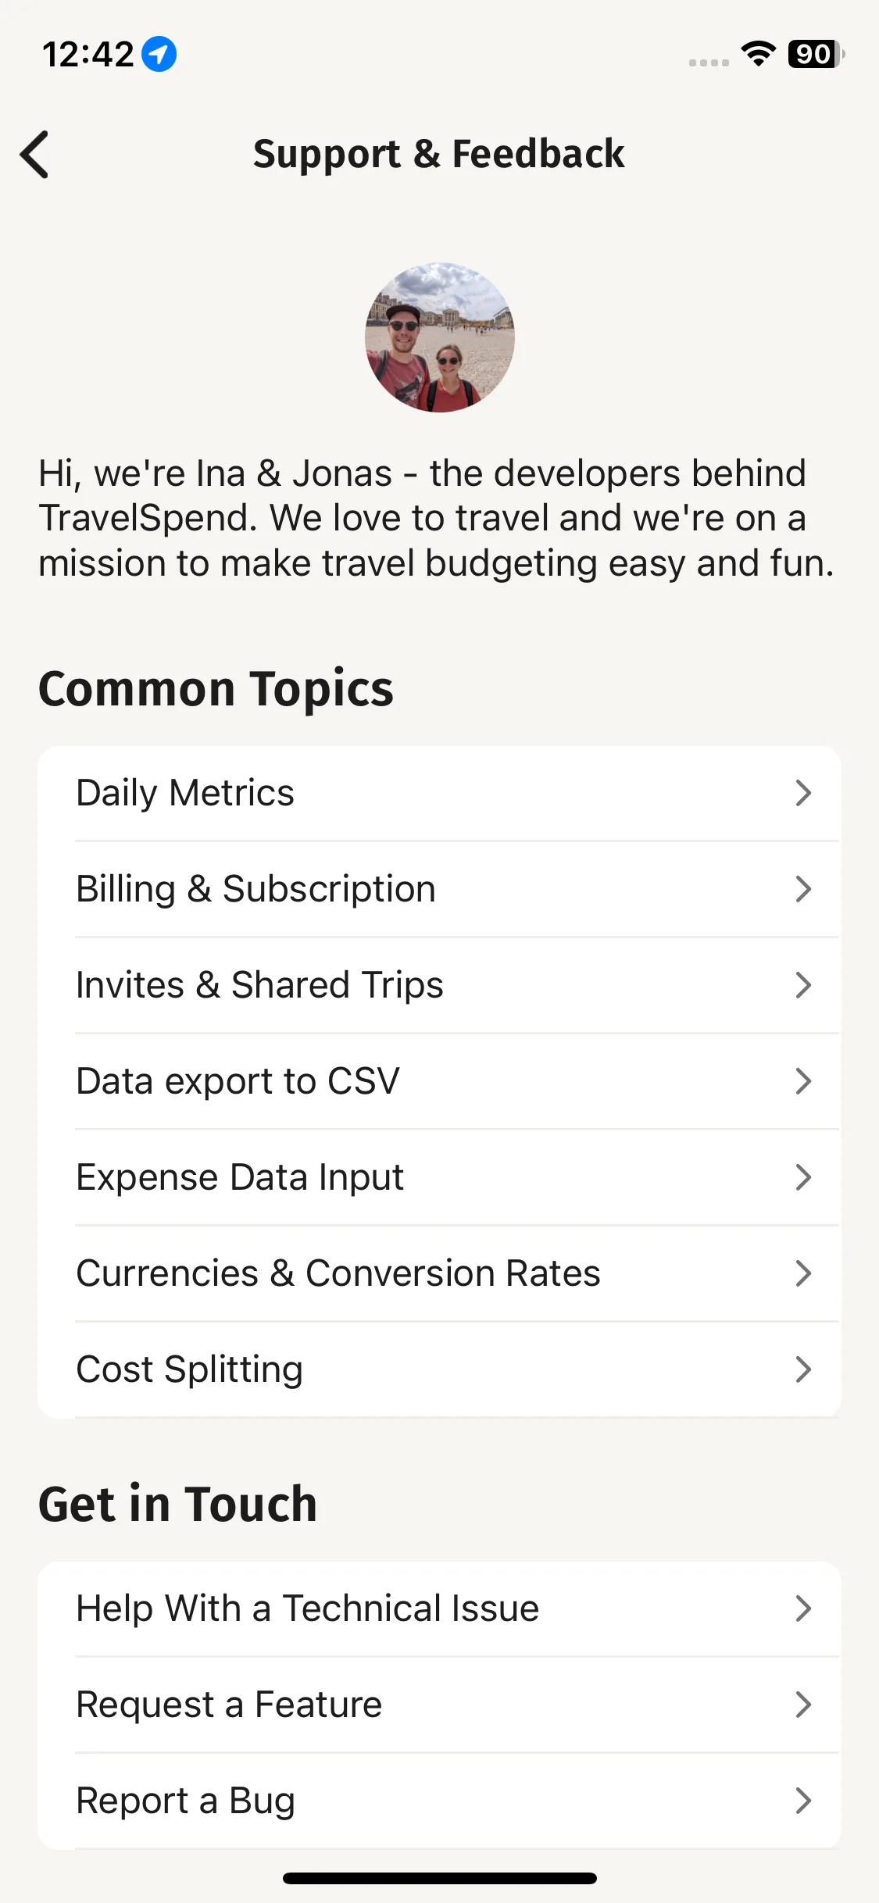The height and width of the screenshot is (1903, 879).
Task: Tap chevron beside Currencies & Conversion Rates
Action: coord(803,1273)
